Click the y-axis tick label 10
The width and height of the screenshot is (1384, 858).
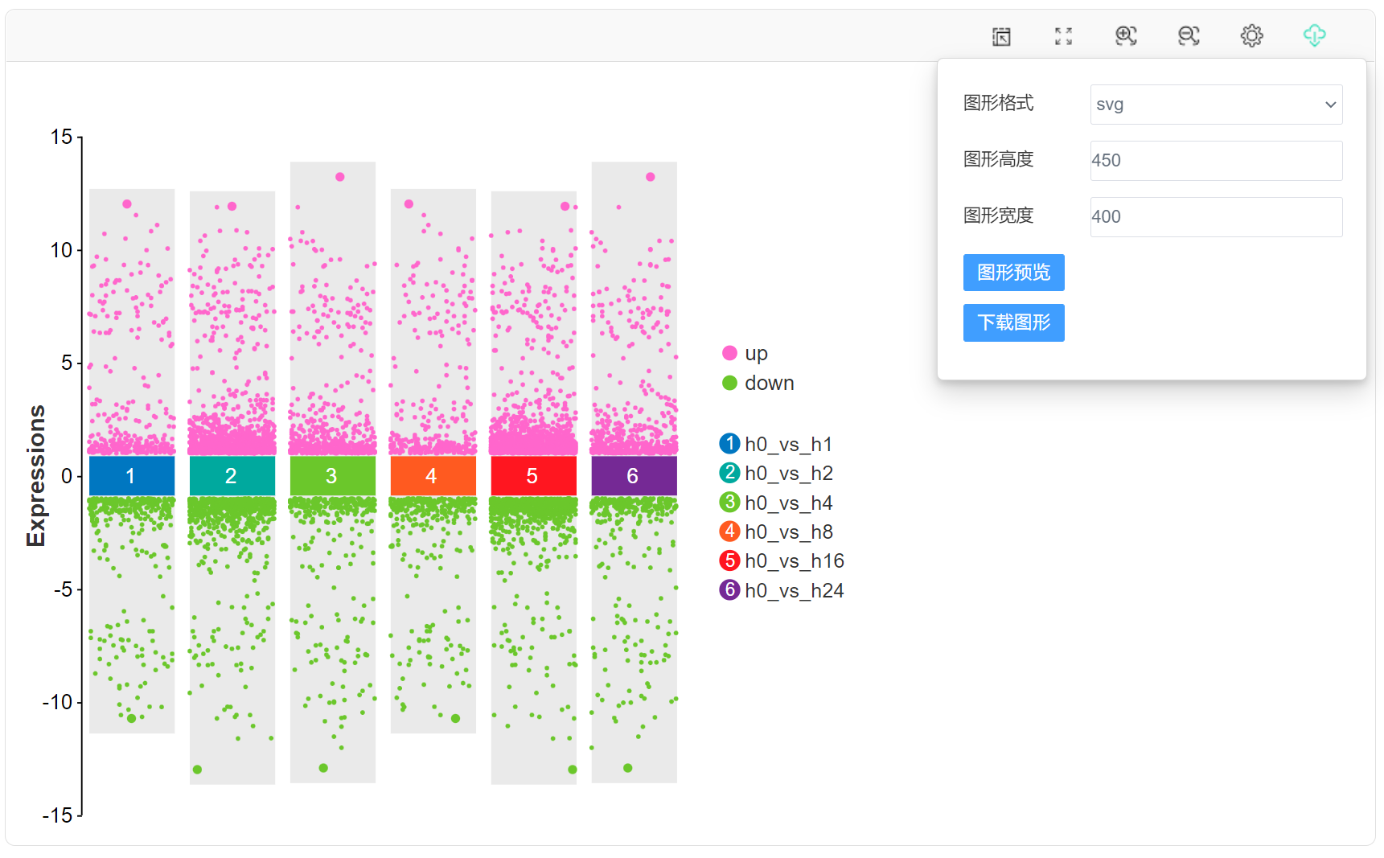[x=61, y=250]
